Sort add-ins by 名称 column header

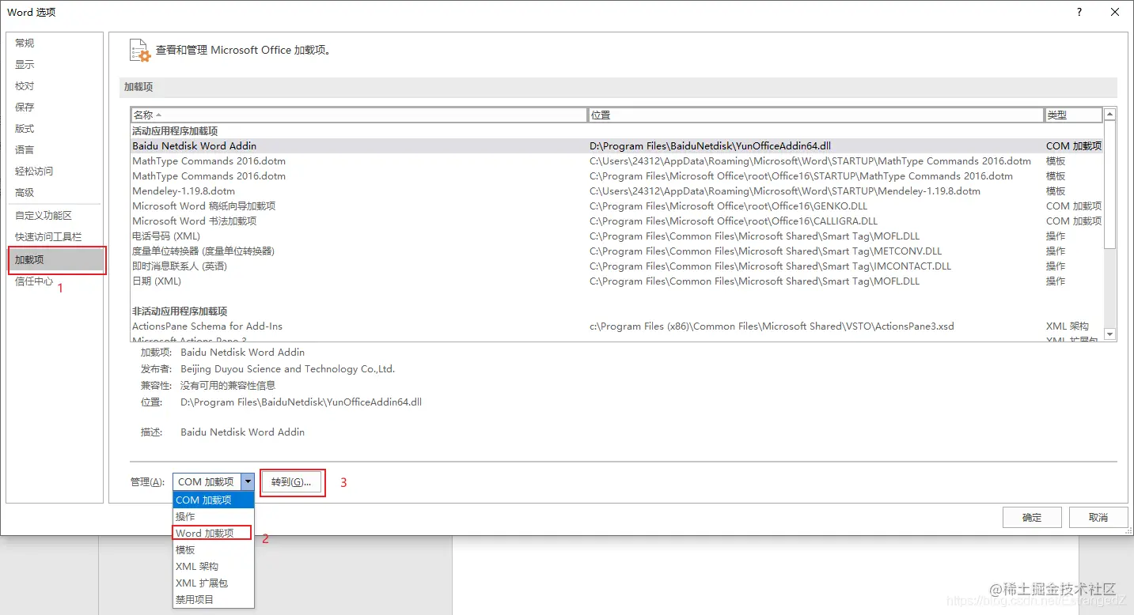click(359, 115)
